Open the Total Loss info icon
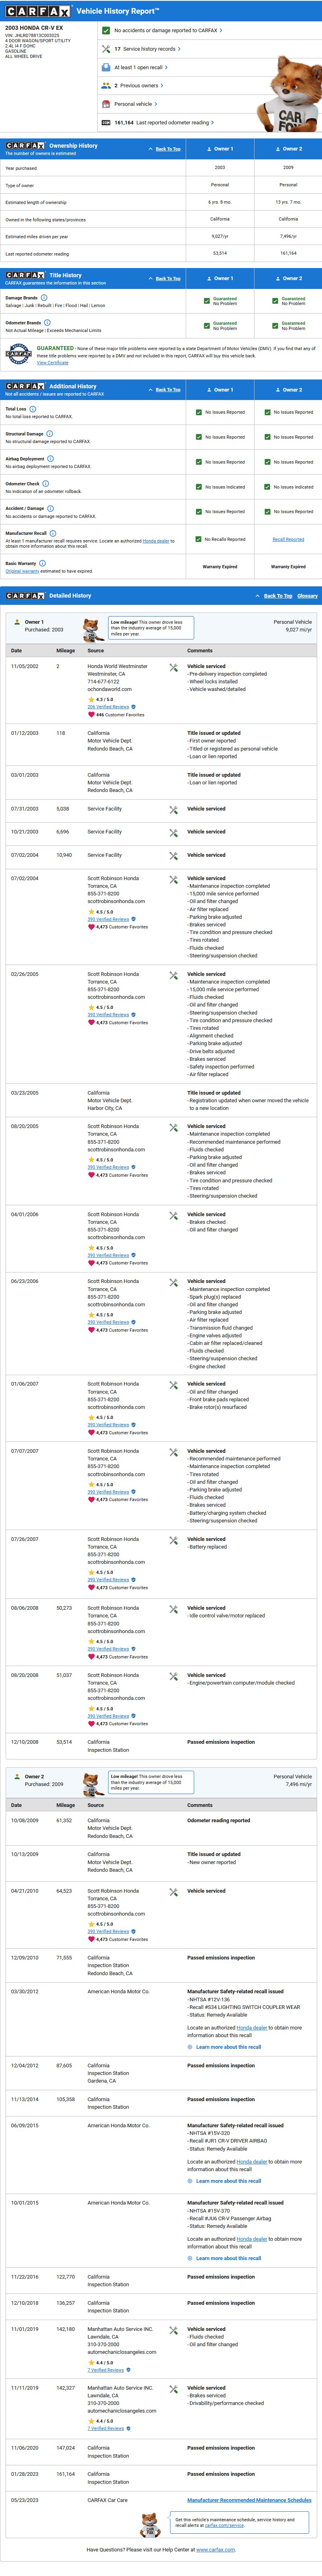Viewport: 322px width, 2576px height. tap(33, 409)
